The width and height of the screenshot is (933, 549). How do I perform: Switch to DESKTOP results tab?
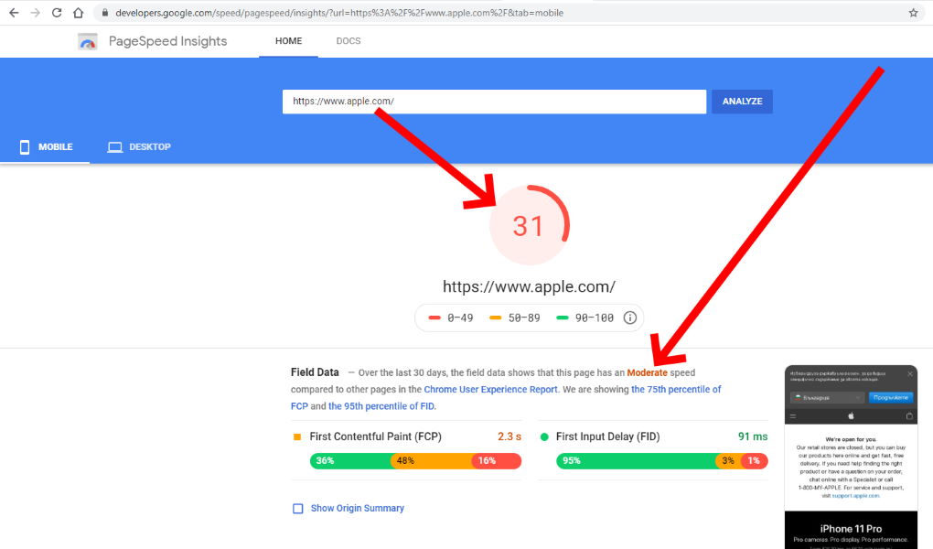(139, 147)
